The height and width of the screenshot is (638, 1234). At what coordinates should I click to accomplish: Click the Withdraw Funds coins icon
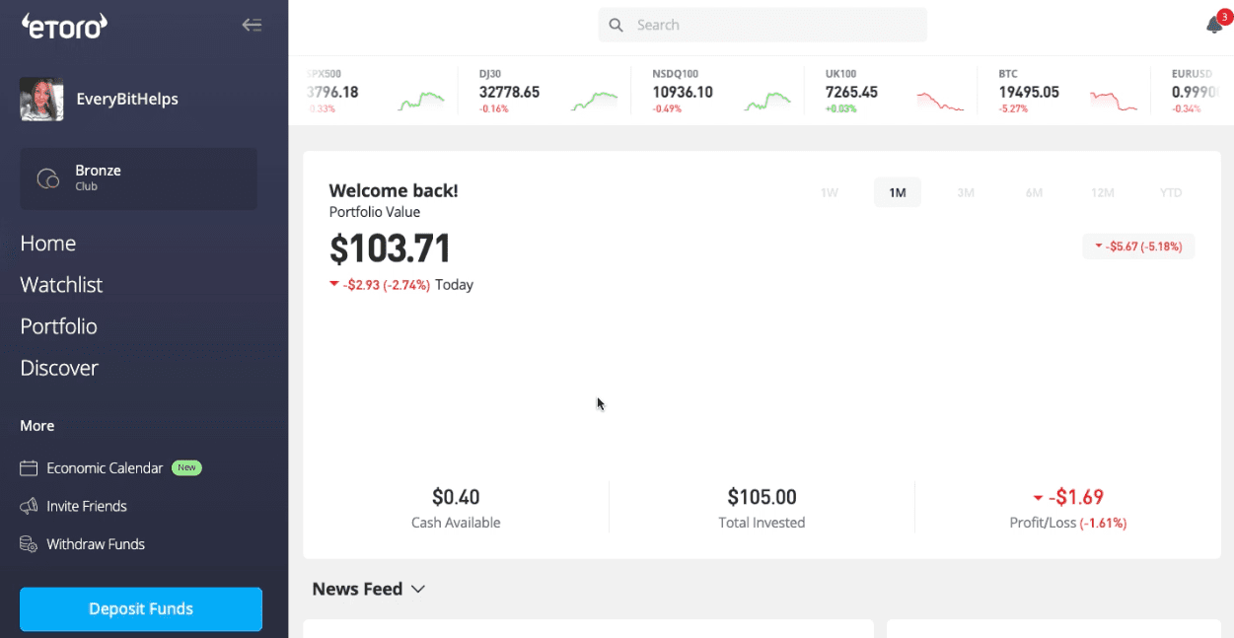(30, 544)
